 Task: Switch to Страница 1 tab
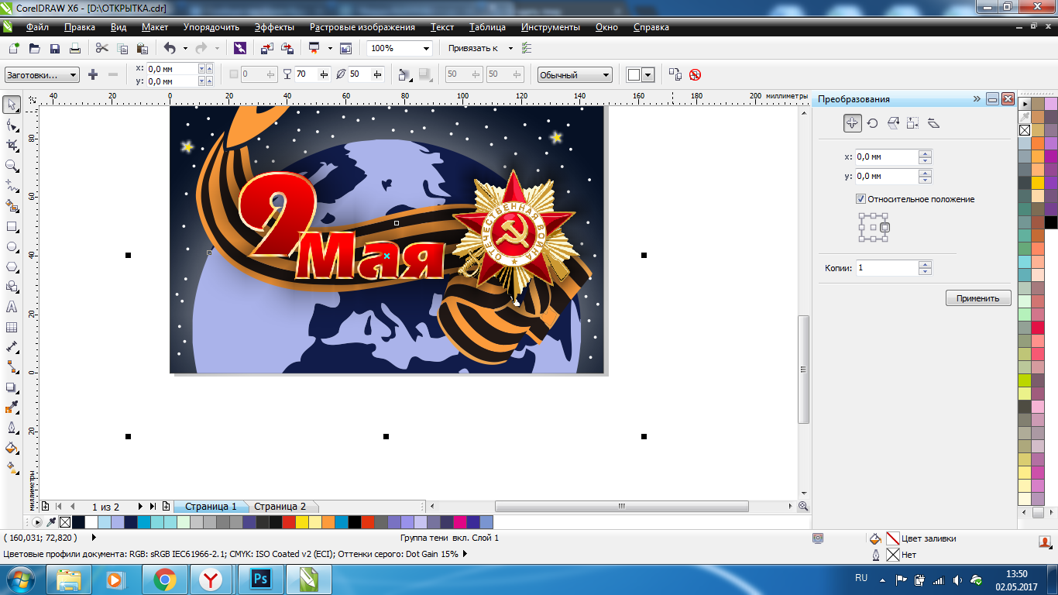click(x=211, y=507)
